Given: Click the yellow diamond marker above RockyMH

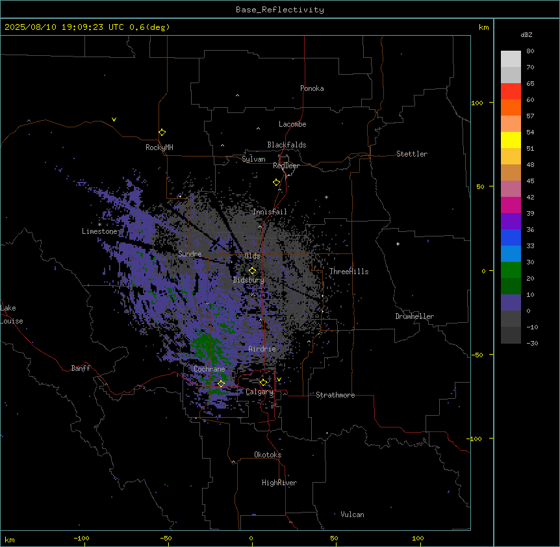Looking at the screenshot, I should click(162, 133).
